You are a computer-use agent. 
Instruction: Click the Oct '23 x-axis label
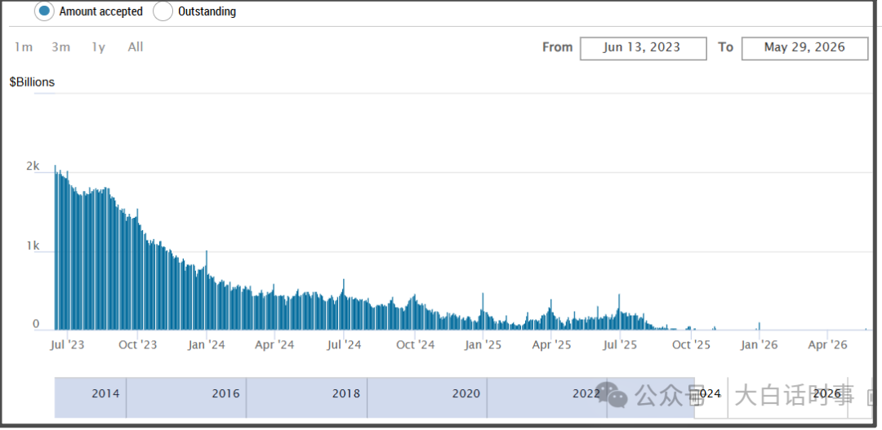[138, 345]
